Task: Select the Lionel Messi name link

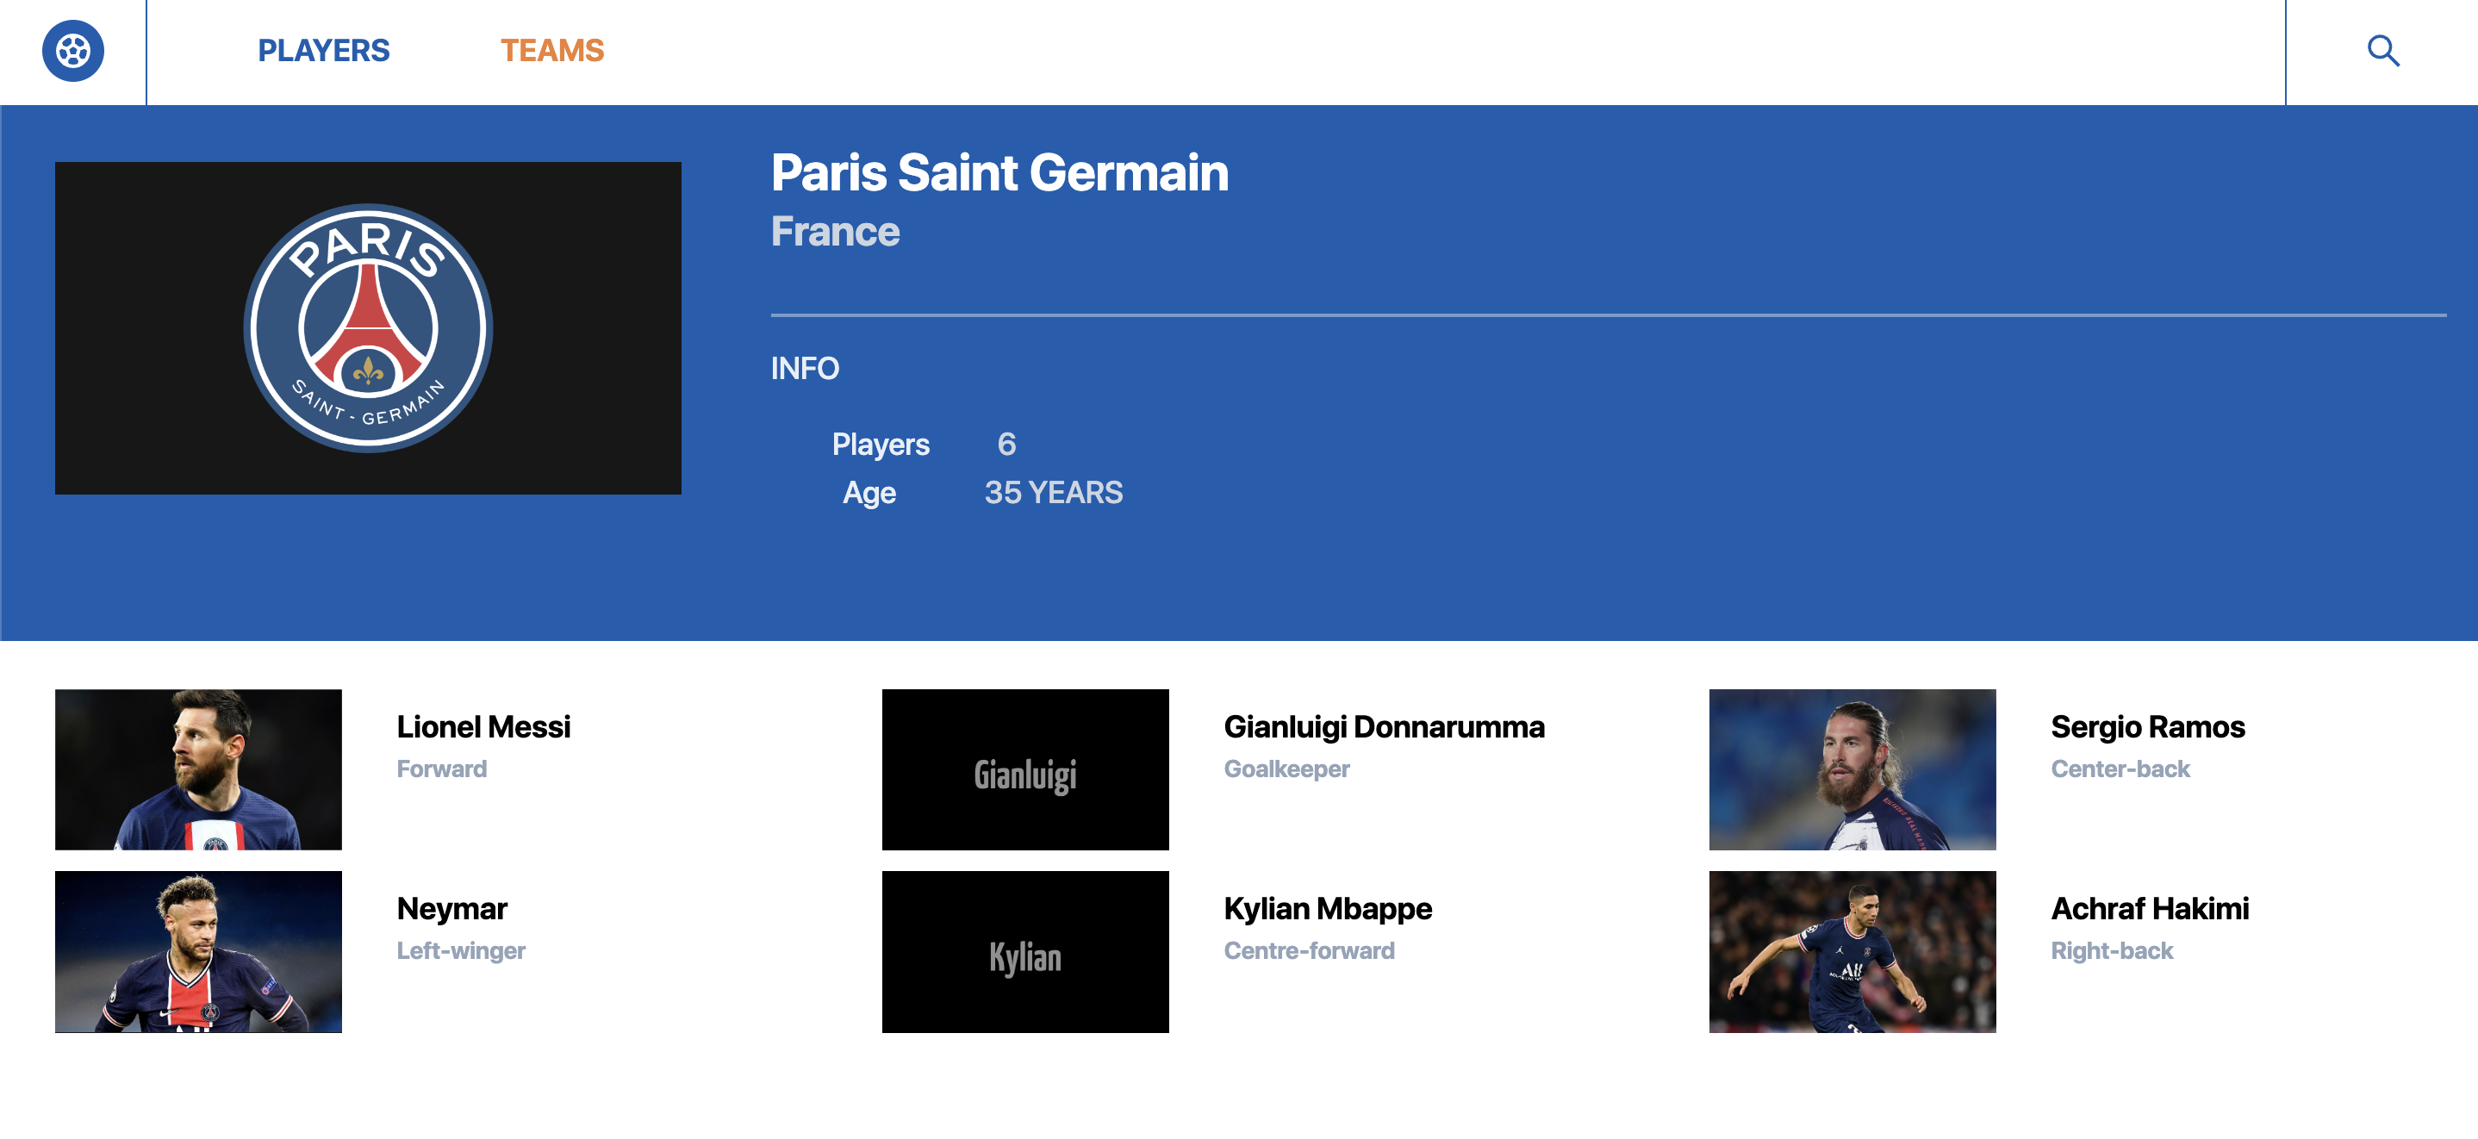Action: tap(483, 726)
